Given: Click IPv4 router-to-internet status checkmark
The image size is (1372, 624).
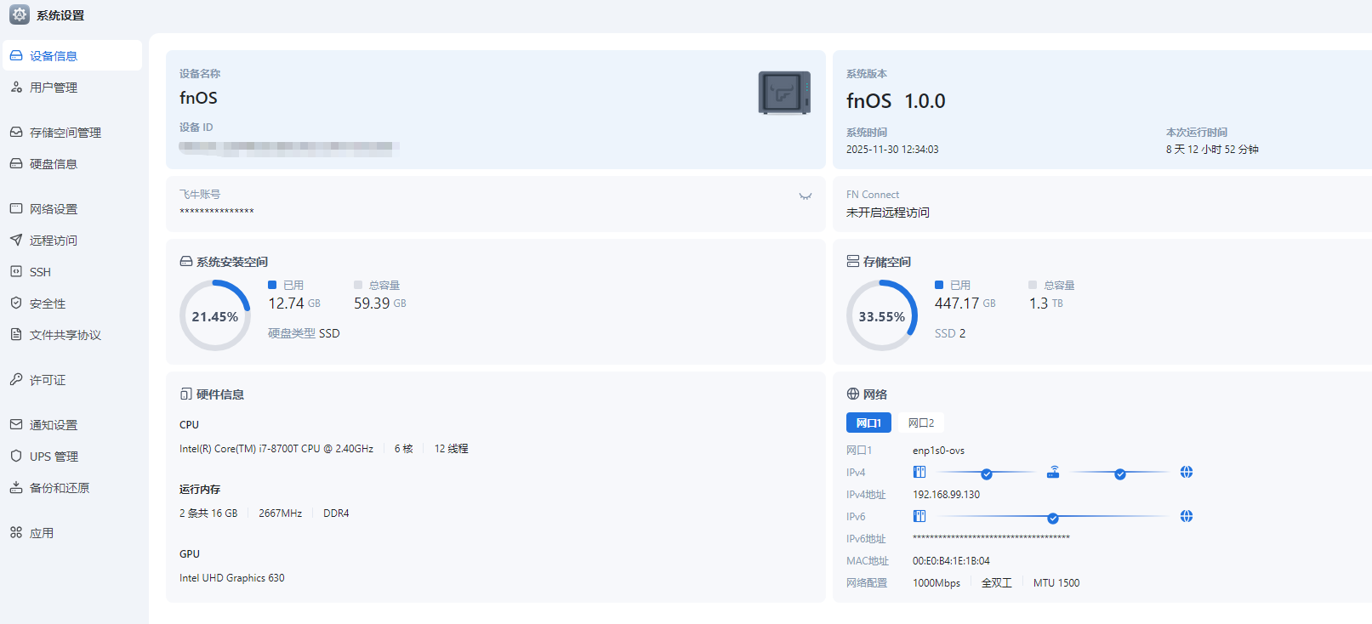Looking at the screenshot, I should [1120, 474].
